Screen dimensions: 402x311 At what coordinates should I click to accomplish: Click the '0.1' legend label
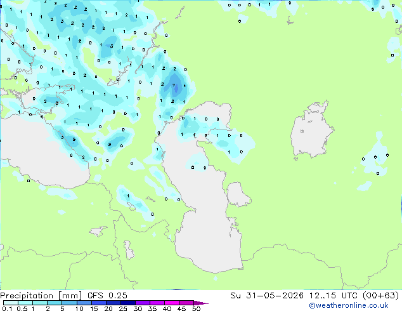click(x=7, y=308)
